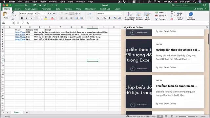Screen dimensions: 210x118
Task: Click the AutoSum sigma icon
Action: pyautogui.click(x=172, y=12)
